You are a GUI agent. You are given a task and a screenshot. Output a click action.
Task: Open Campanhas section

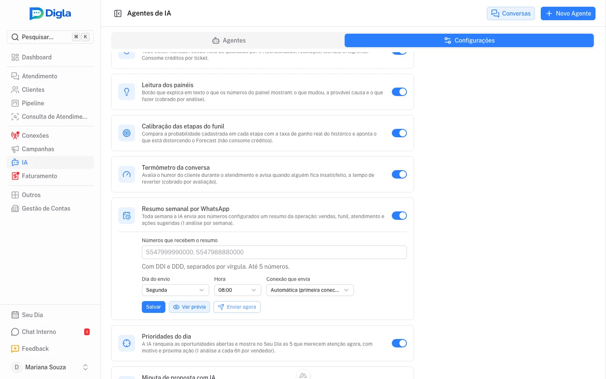[x=50, y=149]
